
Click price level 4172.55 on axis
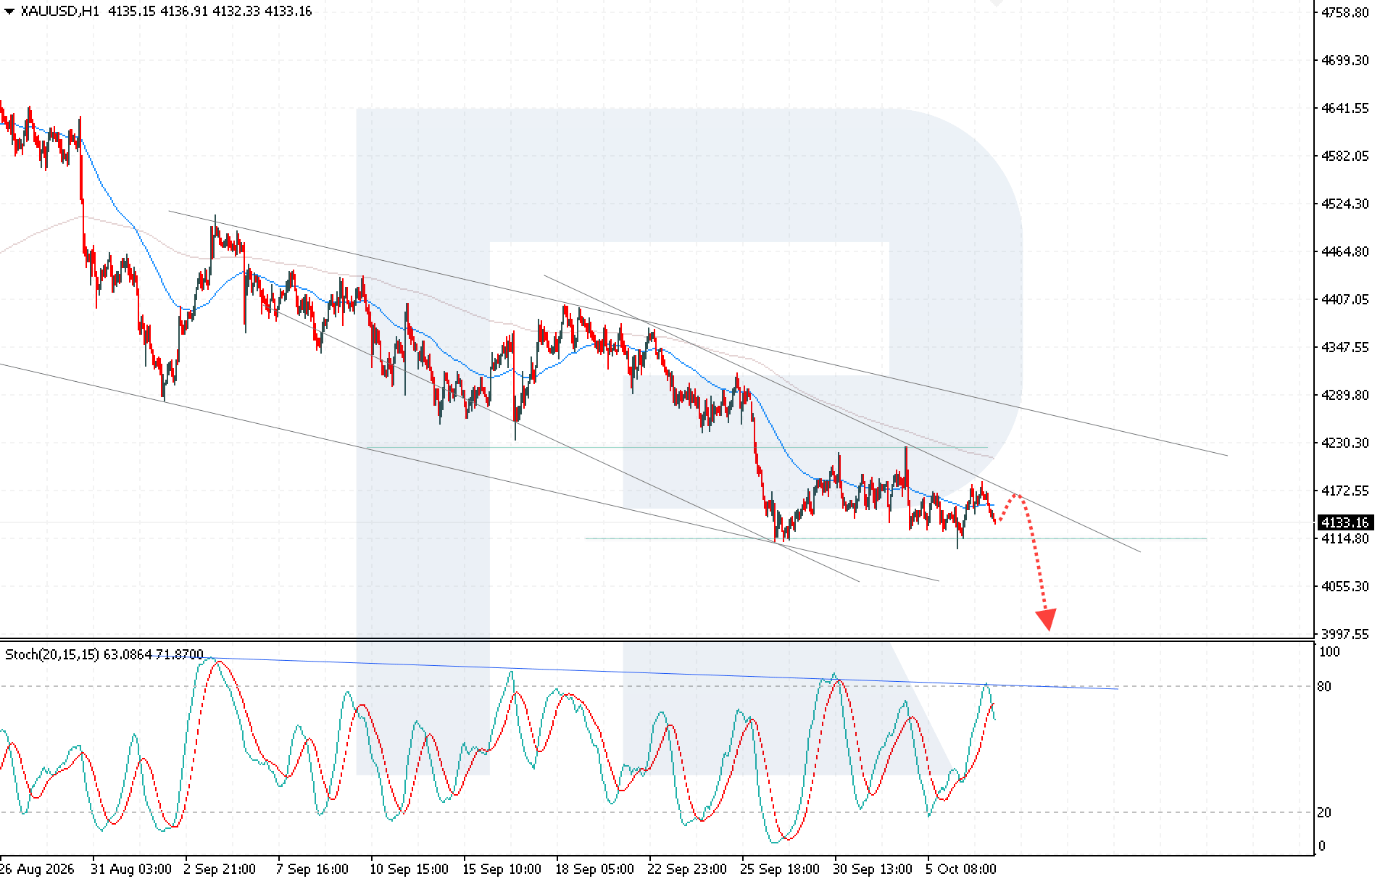(x=1345, y=491)
